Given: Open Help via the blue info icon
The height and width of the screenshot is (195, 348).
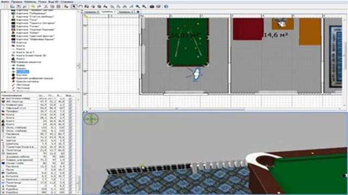Looking at the screenshot, I should click(x=166, y=6).
